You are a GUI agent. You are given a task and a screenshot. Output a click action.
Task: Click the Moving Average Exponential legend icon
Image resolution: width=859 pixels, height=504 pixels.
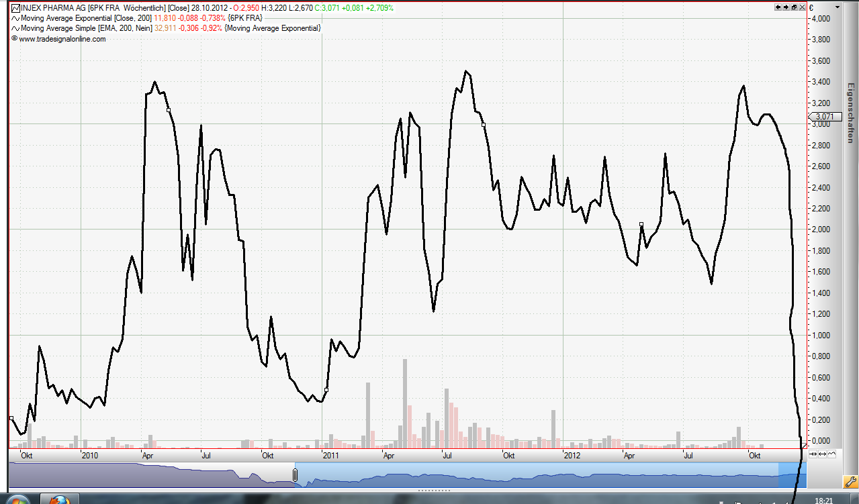pos(15,18)
